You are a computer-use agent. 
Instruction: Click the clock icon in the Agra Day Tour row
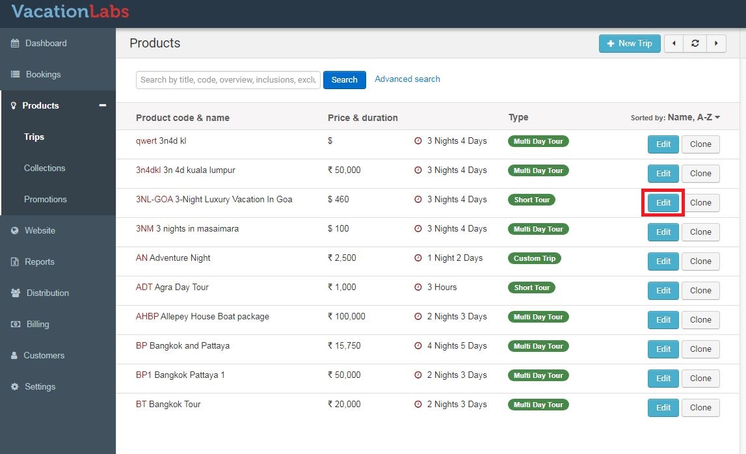pyautogui.click(x=418, y=287)
